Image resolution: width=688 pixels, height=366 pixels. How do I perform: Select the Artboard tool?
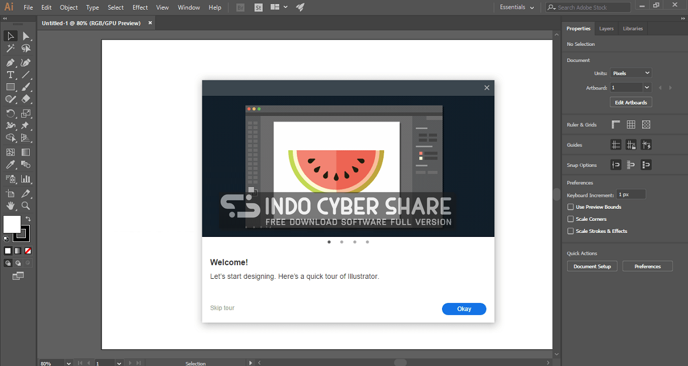10,194
